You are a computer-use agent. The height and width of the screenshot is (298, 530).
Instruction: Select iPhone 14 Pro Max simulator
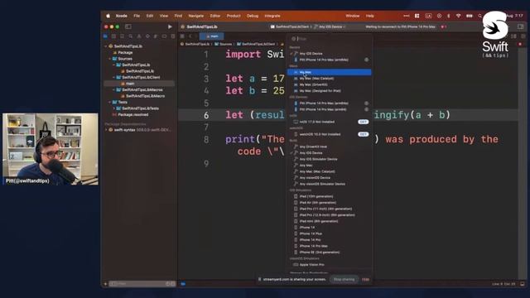pyautogui.click(x=330, y=246)
